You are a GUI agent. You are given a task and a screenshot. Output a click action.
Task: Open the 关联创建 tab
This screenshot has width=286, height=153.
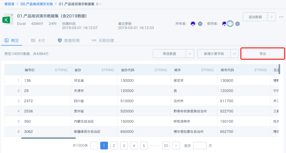coord(103,41)
